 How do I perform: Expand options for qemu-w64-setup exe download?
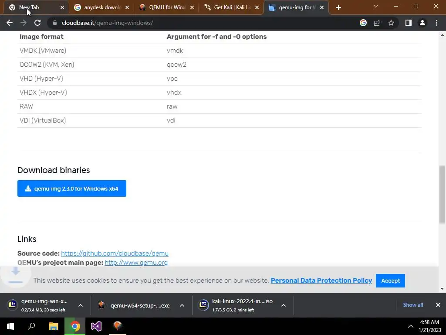(x=182, y=305)
